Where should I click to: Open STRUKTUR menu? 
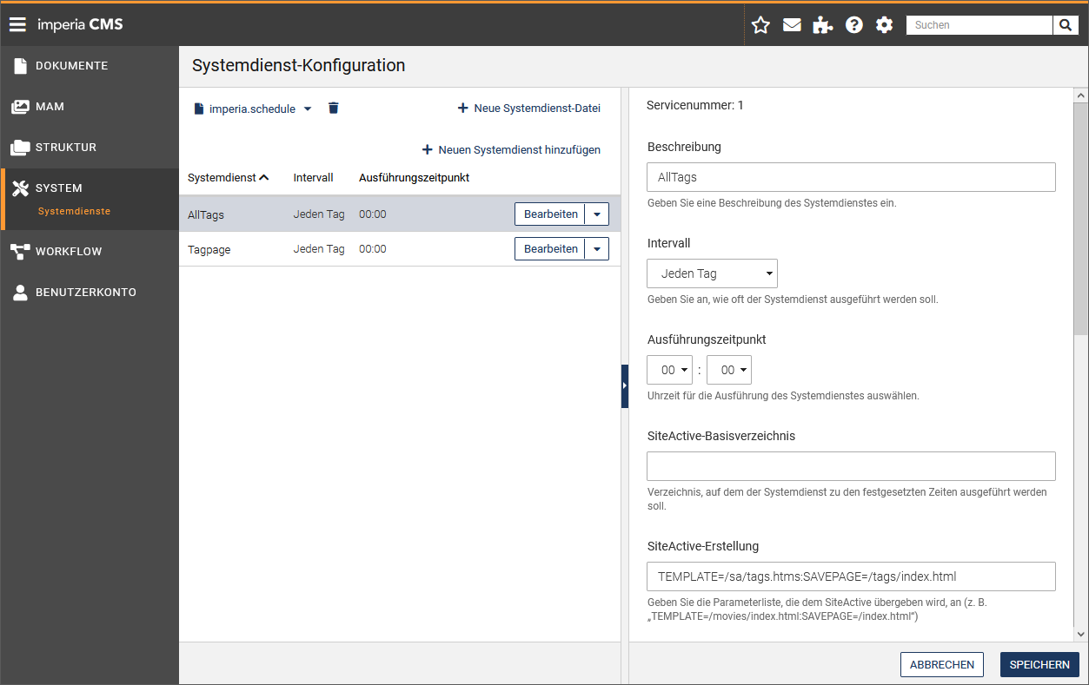click(66, 148)
